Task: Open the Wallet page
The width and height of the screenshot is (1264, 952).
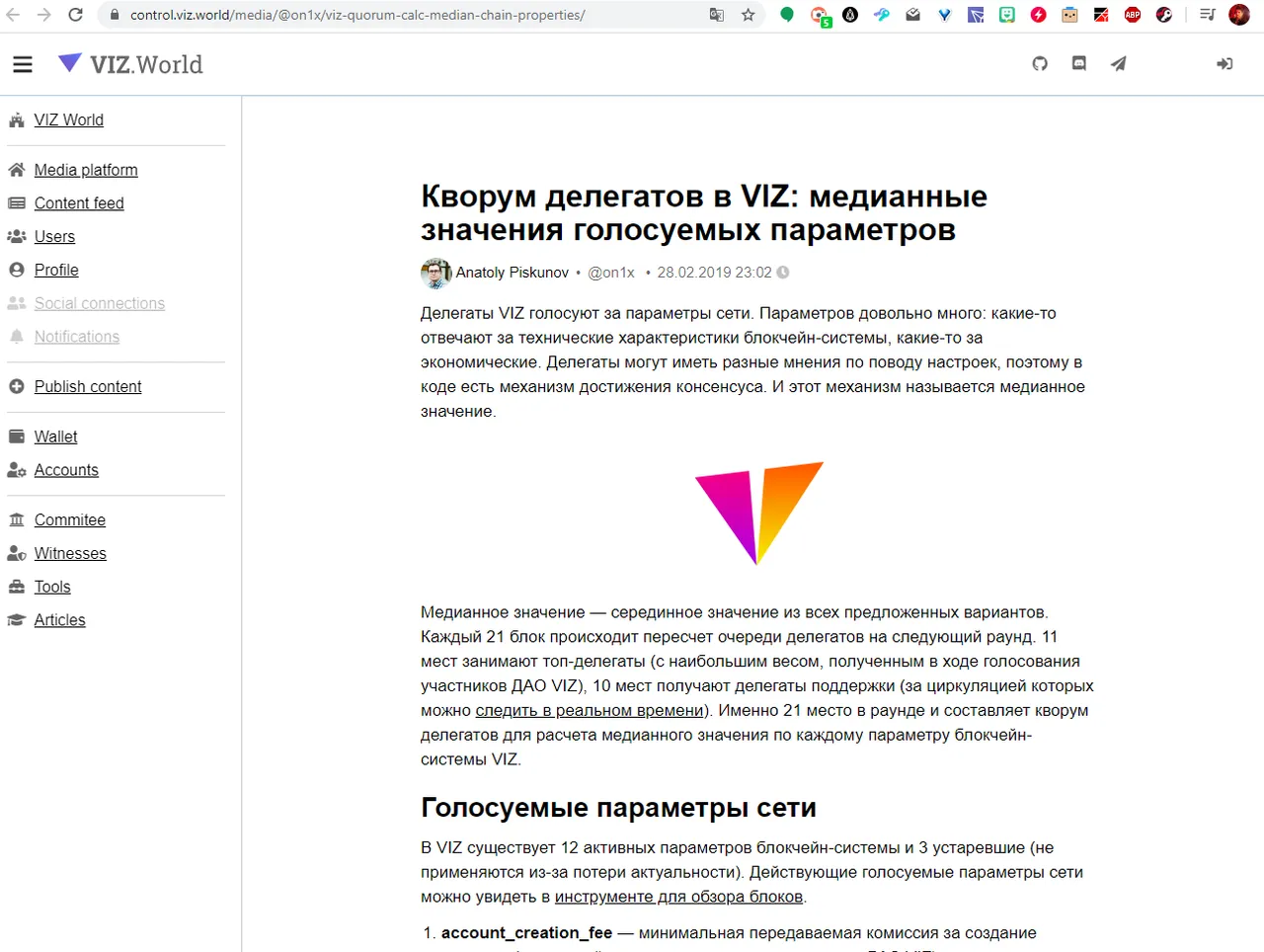Action: coord(55,436)
